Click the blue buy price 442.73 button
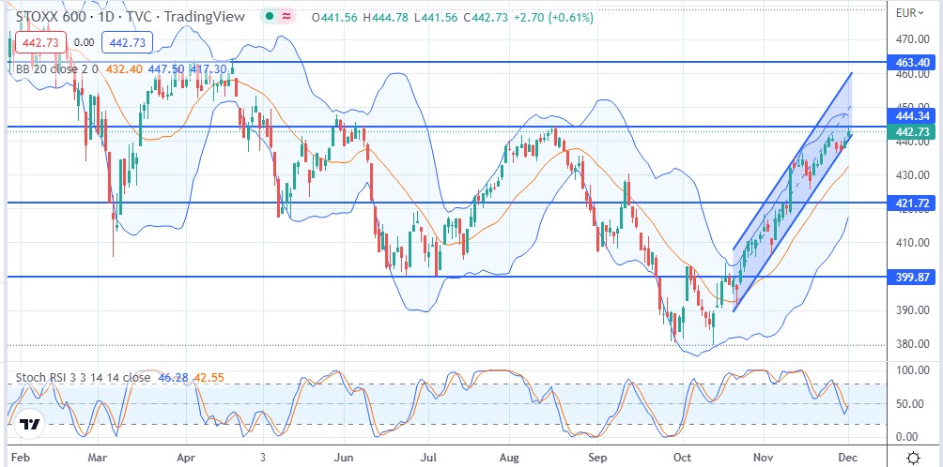Viewport: 943px width, 467px height. [x=125, y=42]
